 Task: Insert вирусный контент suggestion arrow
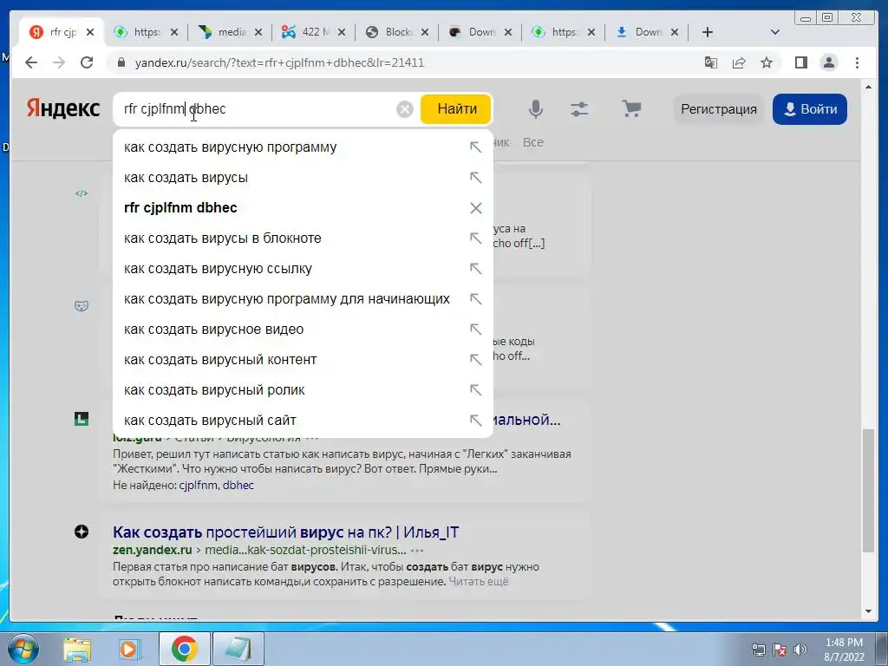pyautogui.click(x=476, y=360)
